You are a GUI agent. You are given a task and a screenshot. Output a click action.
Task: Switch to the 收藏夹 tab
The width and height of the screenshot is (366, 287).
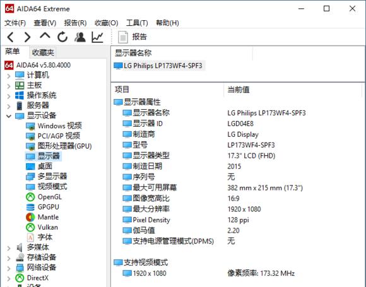43,52
